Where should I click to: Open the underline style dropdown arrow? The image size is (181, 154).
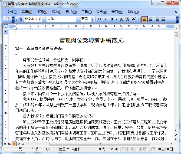coord(116,19)
